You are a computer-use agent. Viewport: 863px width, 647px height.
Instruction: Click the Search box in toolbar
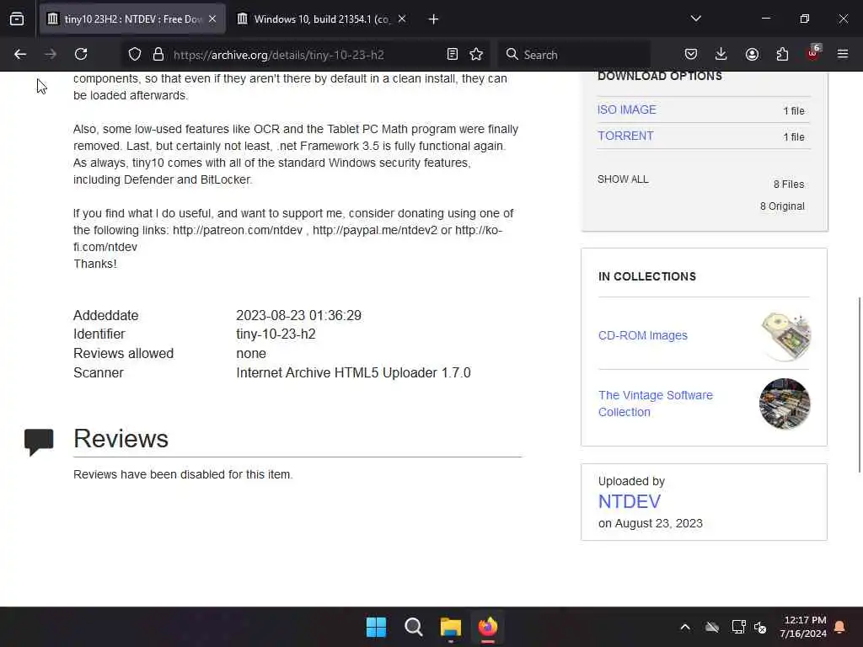pyautogui.click(x=575, y=55)
